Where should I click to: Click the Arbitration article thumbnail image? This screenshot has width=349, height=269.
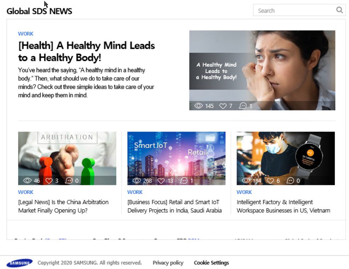[x=67, y=158]
